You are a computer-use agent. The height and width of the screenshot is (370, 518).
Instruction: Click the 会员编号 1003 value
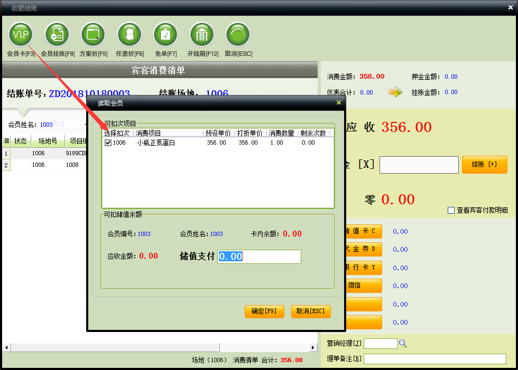(144, 234)
